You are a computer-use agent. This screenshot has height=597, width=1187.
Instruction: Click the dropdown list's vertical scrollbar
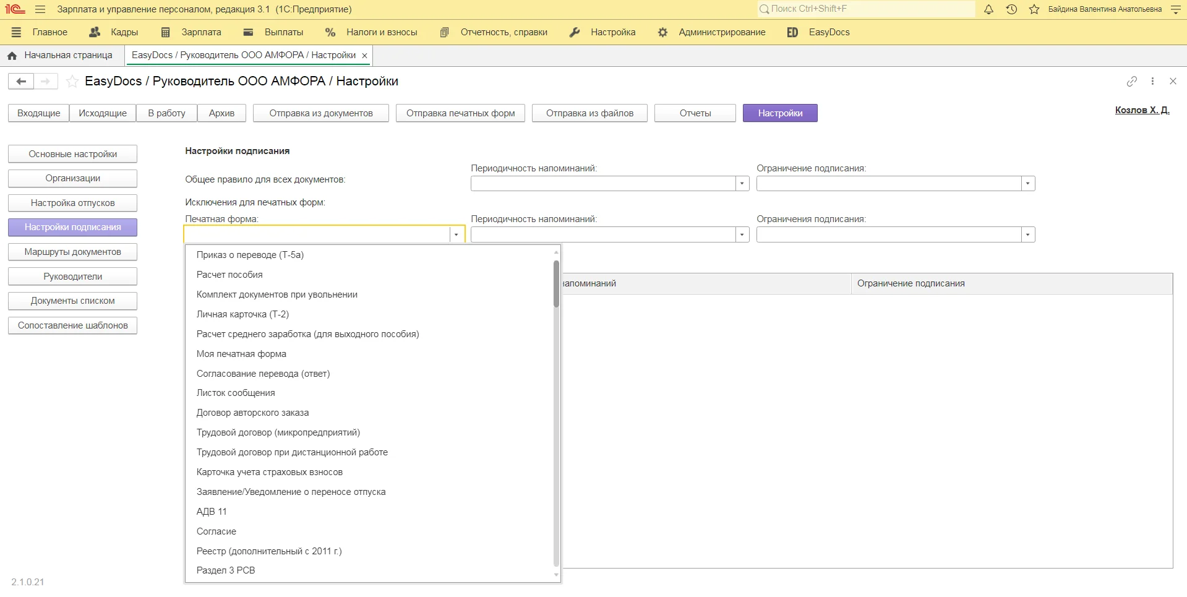click(556, 285)
